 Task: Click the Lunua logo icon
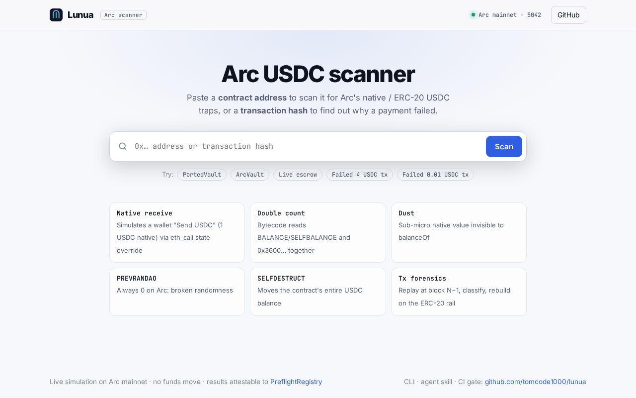point(56,15)
